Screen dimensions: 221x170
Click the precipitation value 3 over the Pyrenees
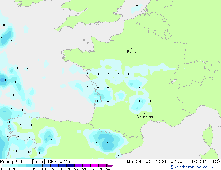pyautogui.click(x=107, y=143)
